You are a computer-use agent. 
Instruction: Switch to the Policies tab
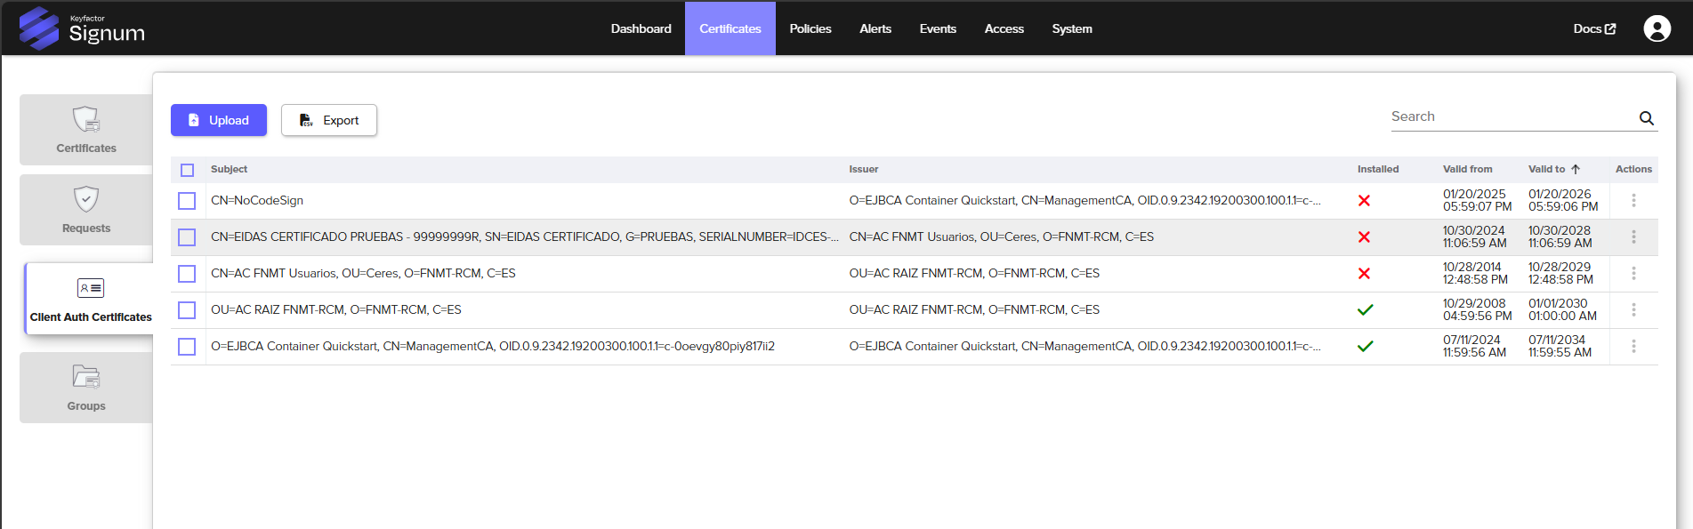click(810, 28)
